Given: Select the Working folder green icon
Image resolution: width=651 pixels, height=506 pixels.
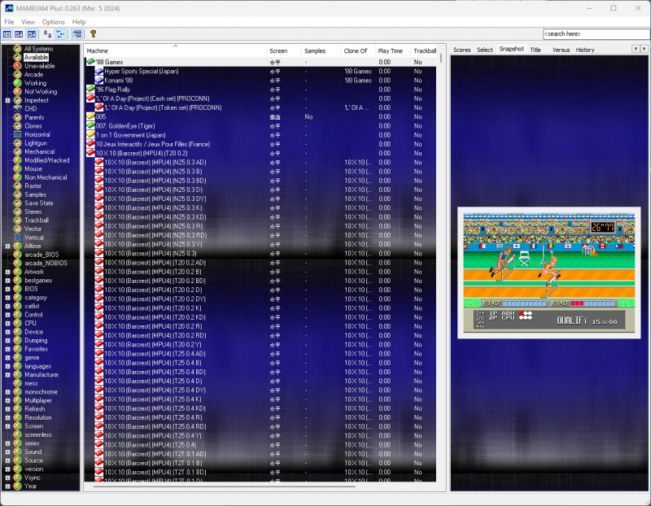Looking at the screenshot, I should 17,83.
